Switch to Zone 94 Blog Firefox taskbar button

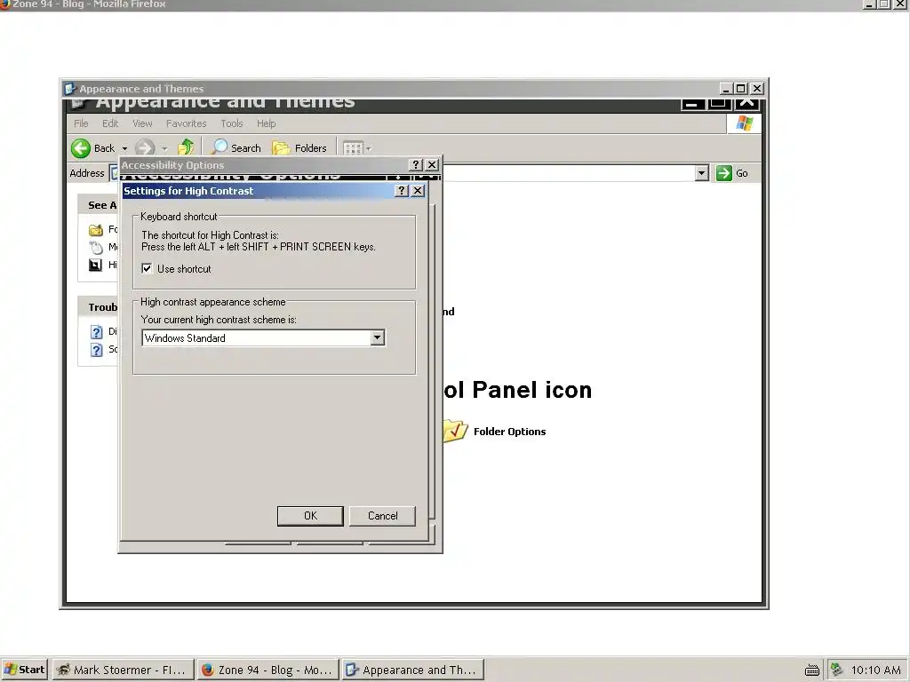267,670
